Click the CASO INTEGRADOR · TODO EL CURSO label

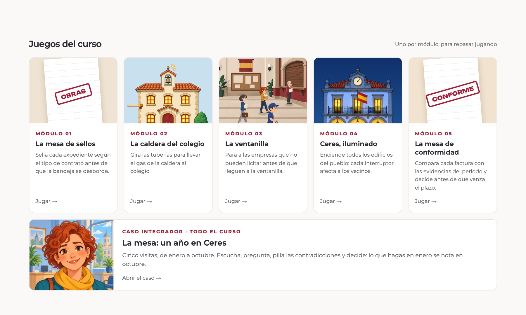[181, 232]
